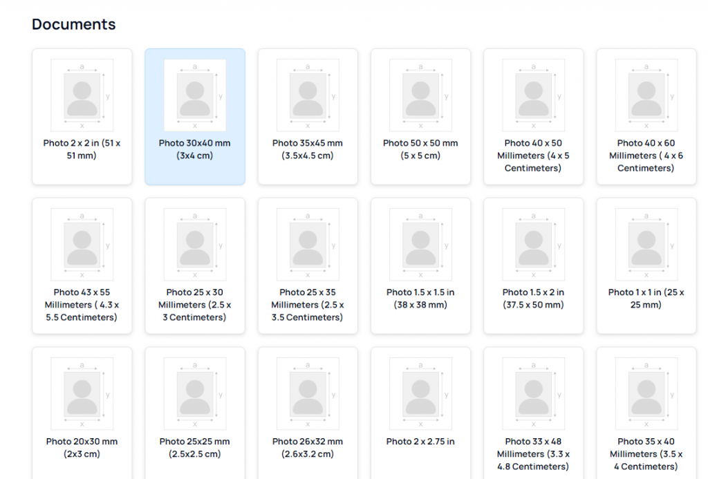Choose Photo 40 x 60 Millimeters format
Viewport: 708px width, 479px height.
pyautogui.click(x=646, y=116)
